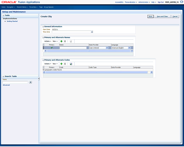
Task: Click the Code column header
Action: coord(74,67)
